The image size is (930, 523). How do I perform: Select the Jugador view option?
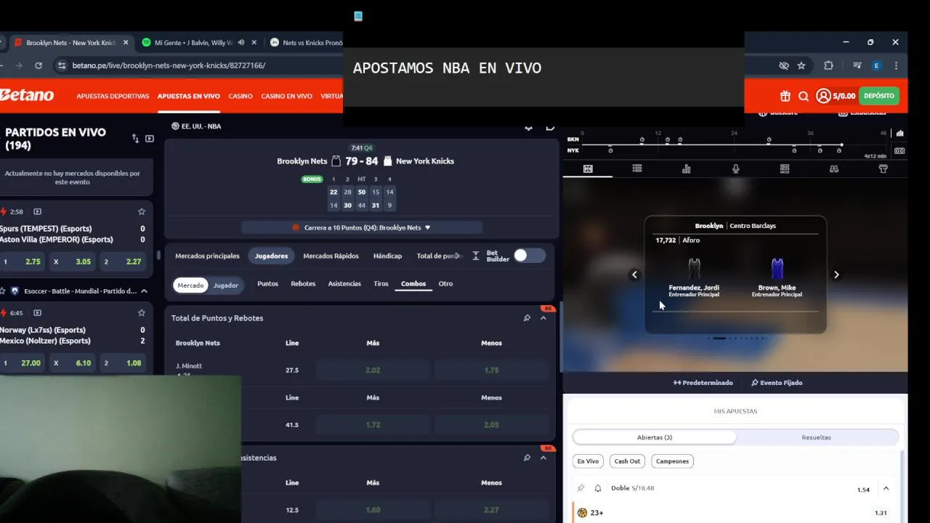click(x=225, y=285)
